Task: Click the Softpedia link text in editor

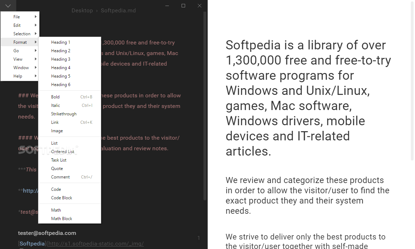Action: pyautogui.click(x=32, y=243)
